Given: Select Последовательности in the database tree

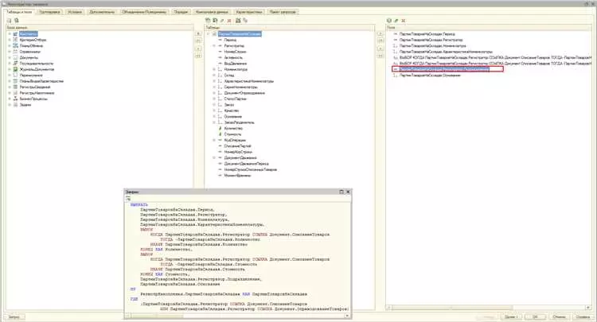Looking at the screenshot, I should tap(37, 64).
